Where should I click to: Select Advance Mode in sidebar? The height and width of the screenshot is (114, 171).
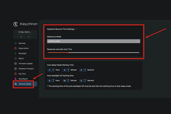(x=25, y=84)
